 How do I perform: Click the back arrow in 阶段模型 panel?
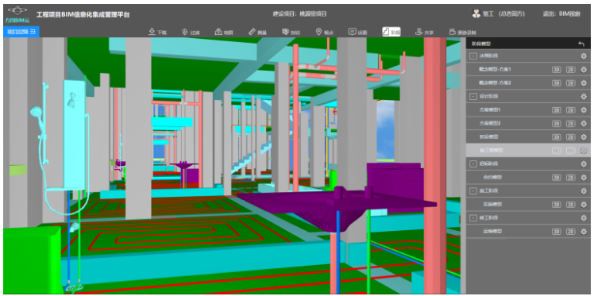[x=581, y=44]
